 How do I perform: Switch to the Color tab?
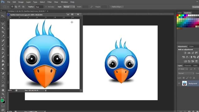click(x=180, y=13)
